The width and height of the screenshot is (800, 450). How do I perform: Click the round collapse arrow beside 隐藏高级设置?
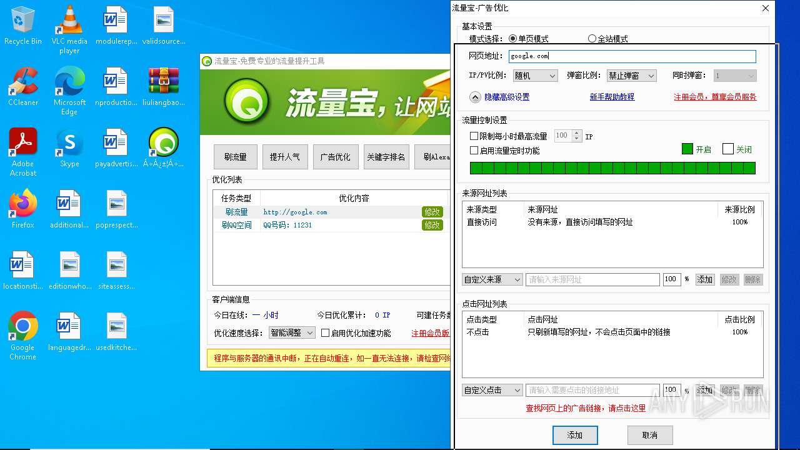point(475,97)
